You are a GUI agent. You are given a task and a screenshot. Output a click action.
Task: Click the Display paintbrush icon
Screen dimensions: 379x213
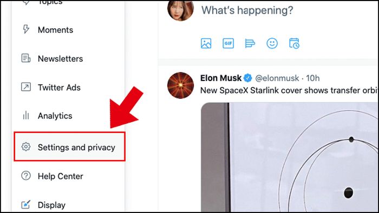tap(26, 204)
